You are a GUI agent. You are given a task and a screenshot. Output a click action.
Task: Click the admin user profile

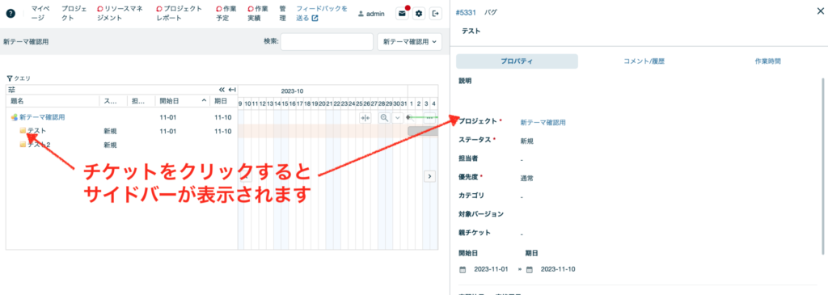[x=371, y=14]
